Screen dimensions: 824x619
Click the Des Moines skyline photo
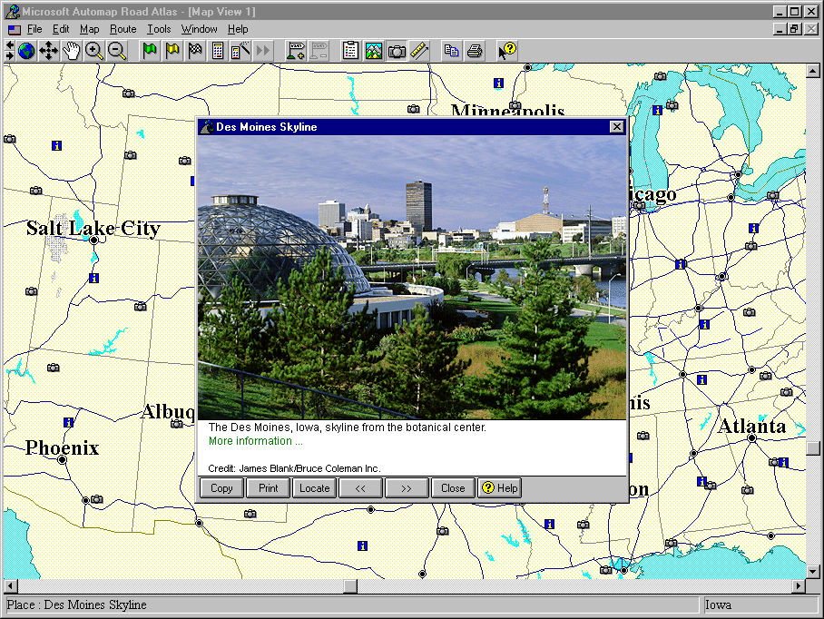tap(412, 278)
